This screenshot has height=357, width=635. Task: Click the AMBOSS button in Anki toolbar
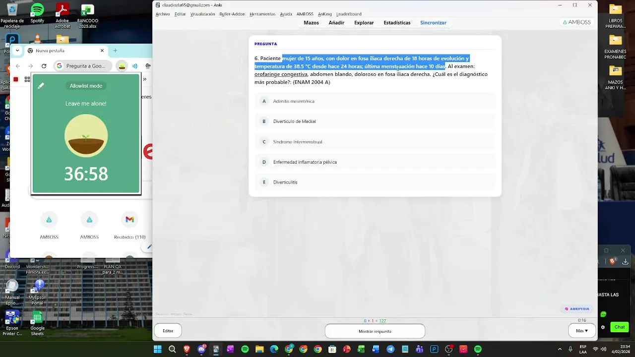point(578,22)
